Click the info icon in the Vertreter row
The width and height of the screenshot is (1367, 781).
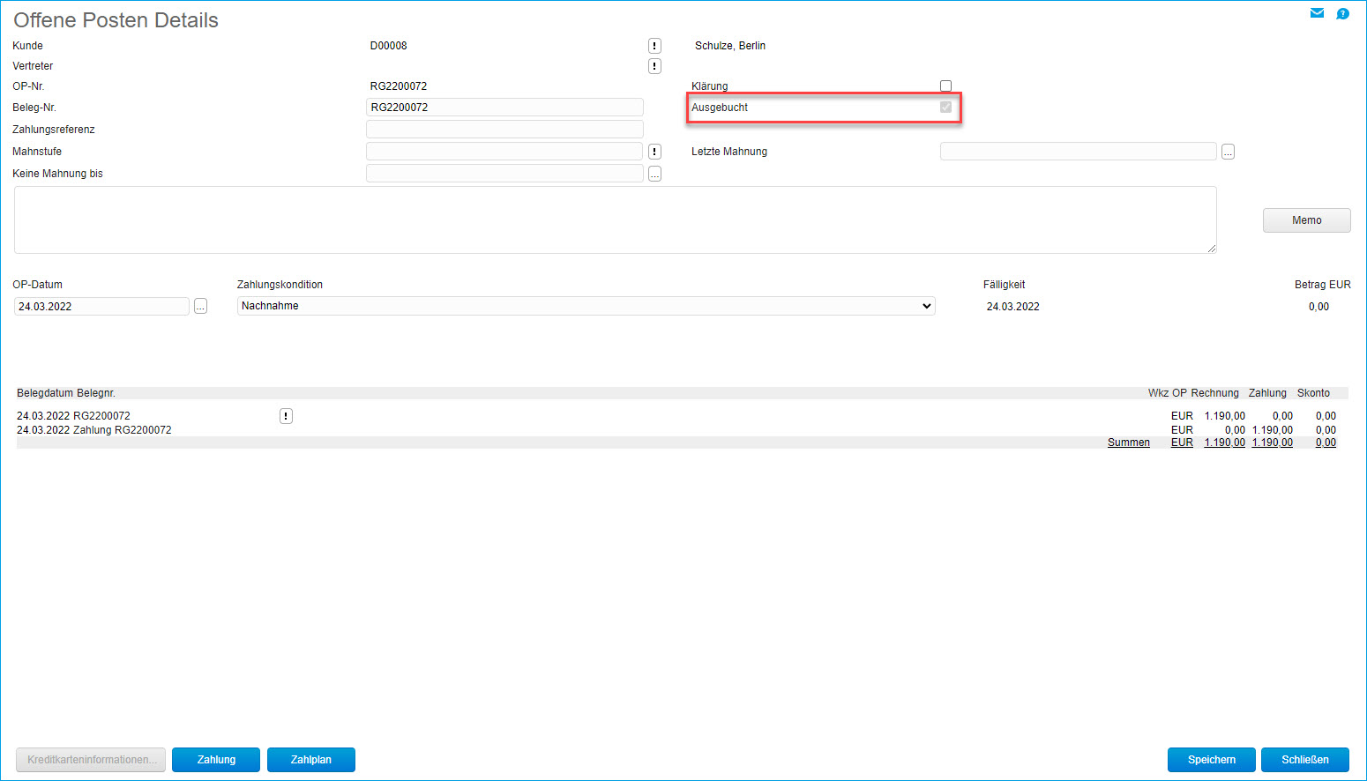(654, 66)
